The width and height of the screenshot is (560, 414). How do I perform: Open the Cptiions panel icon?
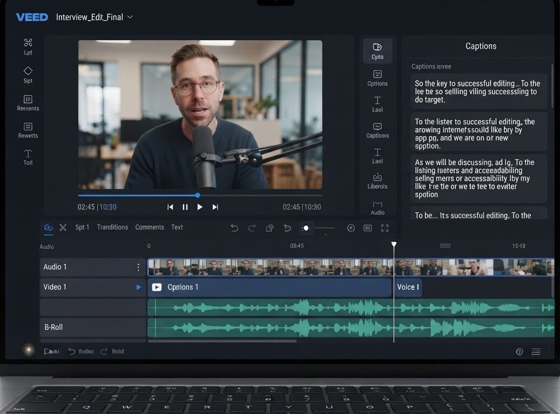377,78
